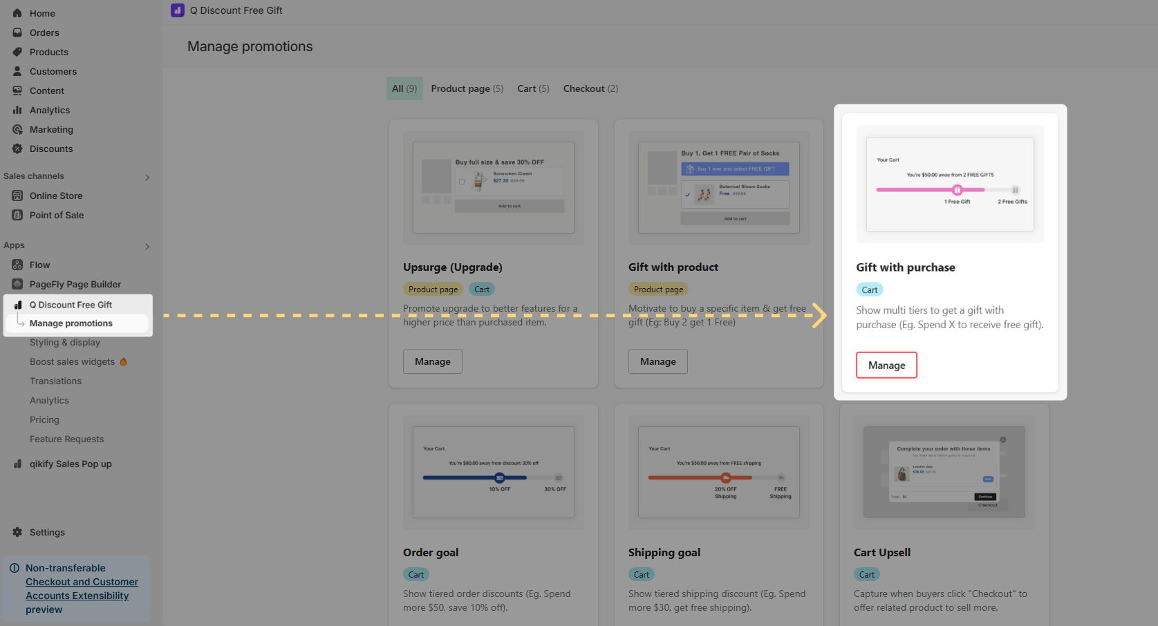Screen dimensions: 1158x626
Task: Click the Home icon in sidebar
Action: point(17,13)
